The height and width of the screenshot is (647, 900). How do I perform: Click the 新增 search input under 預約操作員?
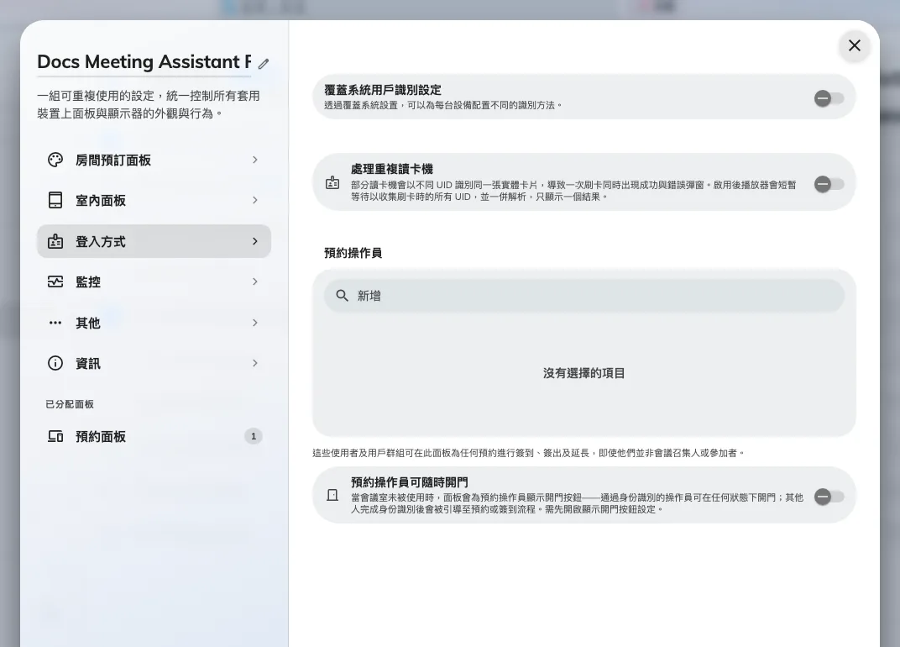(x=583, y=296)
